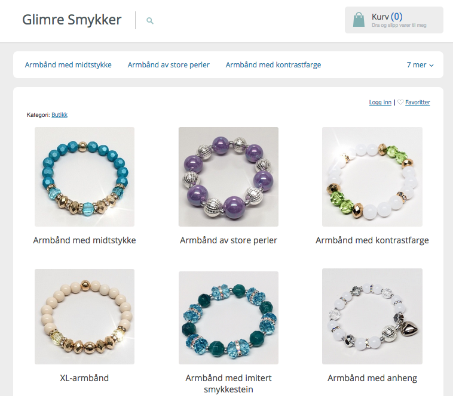Image resolution: width=453 pixels, height=396 pixels.
Task: Click the 'Glimre Smykker' site title
Action: (72, 20)
